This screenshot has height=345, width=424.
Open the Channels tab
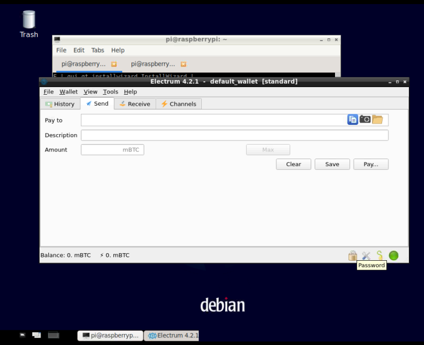point(179,104)
